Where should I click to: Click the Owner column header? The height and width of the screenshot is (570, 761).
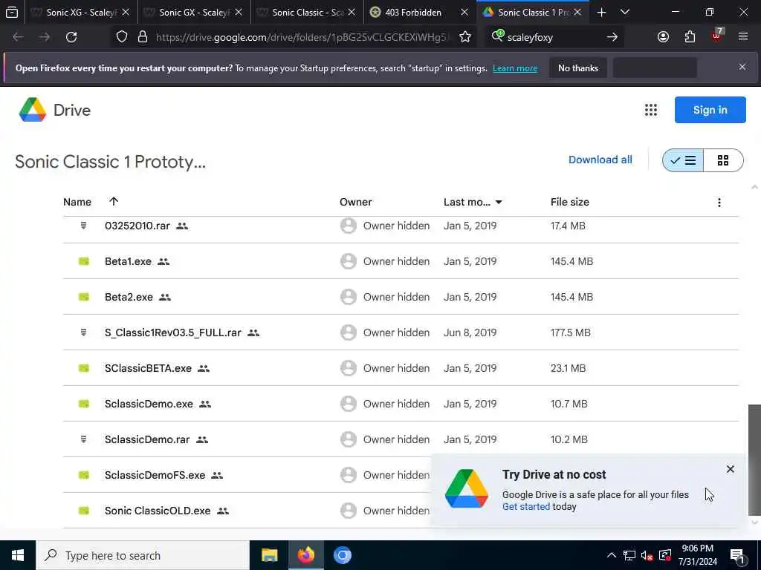pos(356,202)
